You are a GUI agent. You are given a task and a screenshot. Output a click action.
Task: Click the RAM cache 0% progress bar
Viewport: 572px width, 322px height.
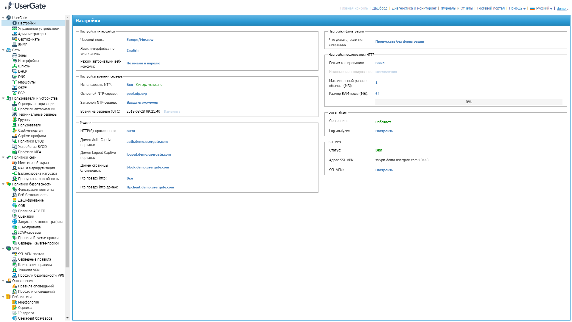[468, 102]
